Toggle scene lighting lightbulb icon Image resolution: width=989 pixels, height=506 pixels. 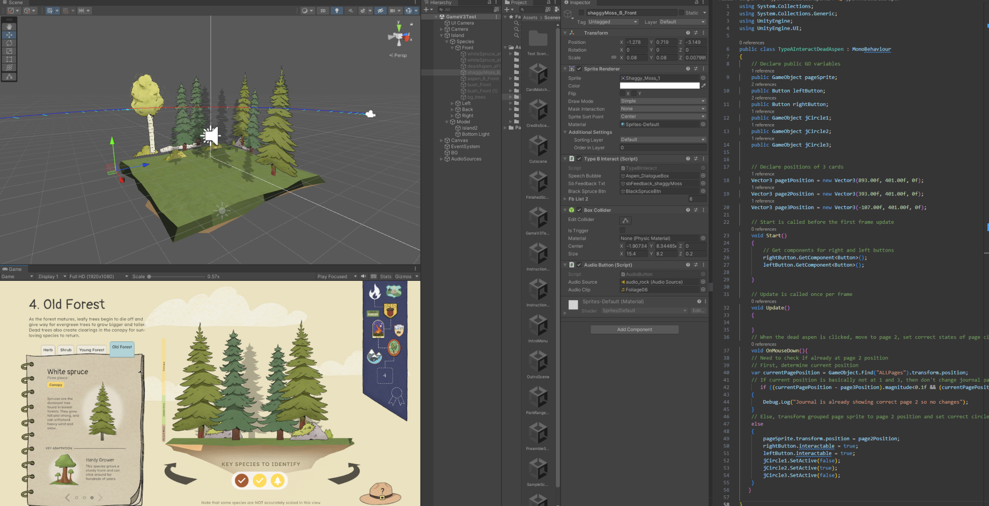click(337, 11)
